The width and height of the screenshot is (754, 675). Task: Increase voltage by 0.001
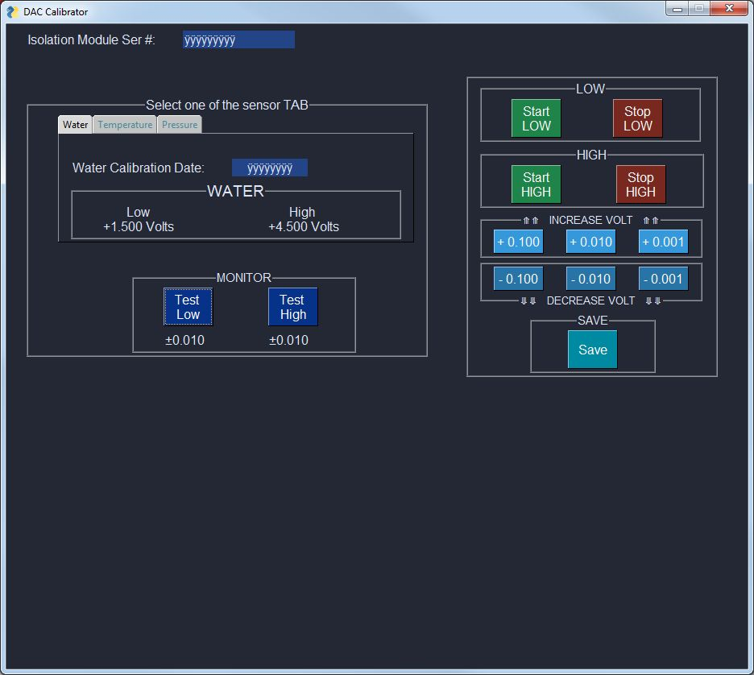[x=663, y=242]
